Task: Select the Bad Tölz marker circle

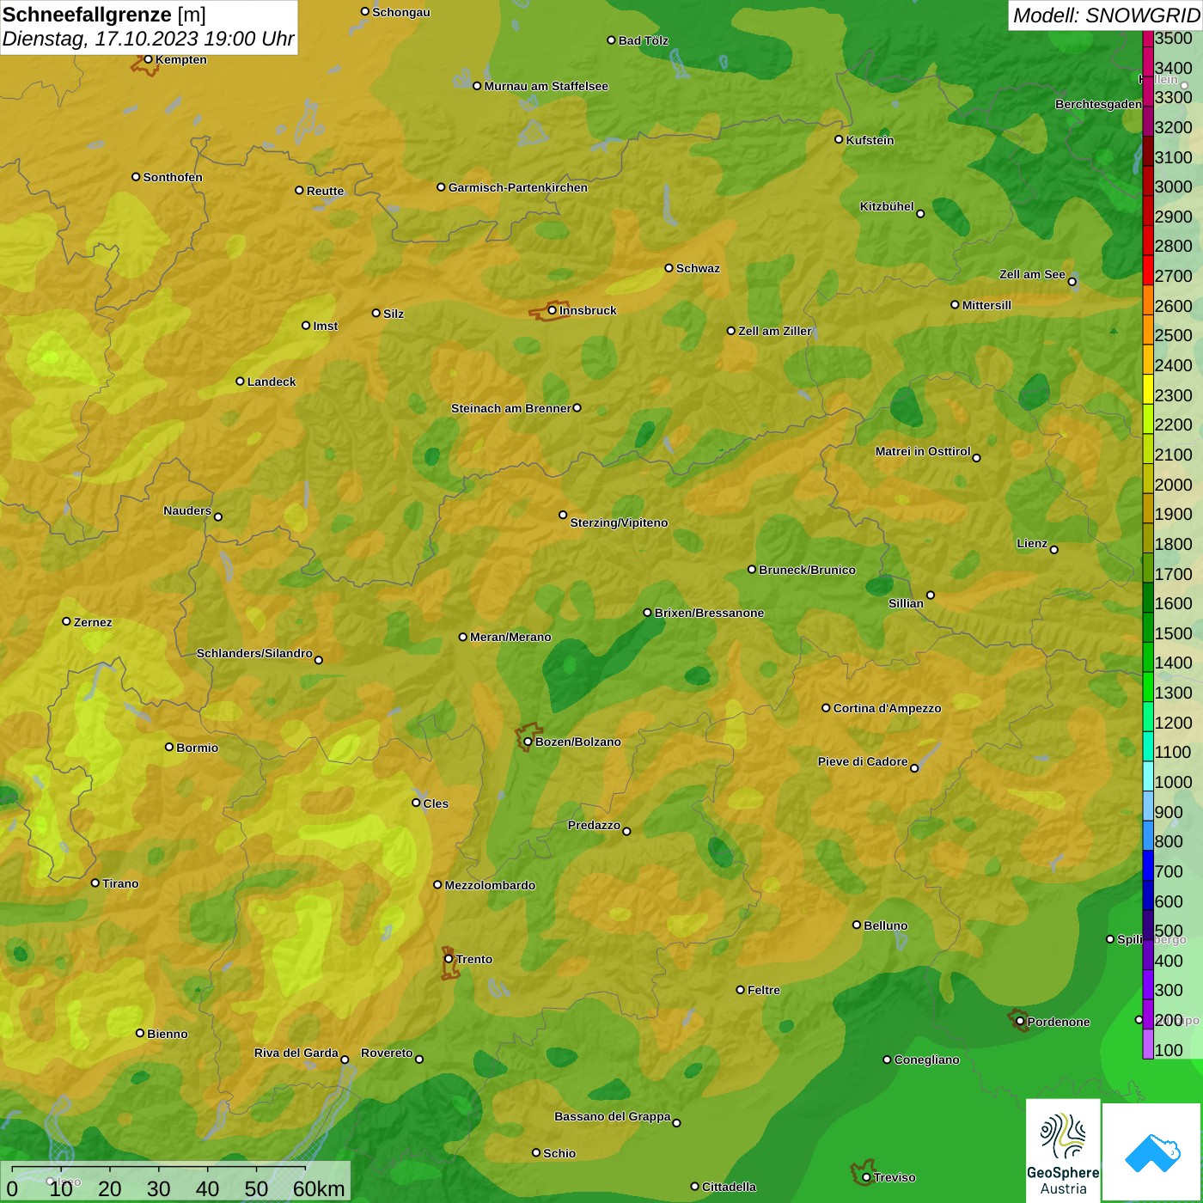Action: [x=612, y=40]
